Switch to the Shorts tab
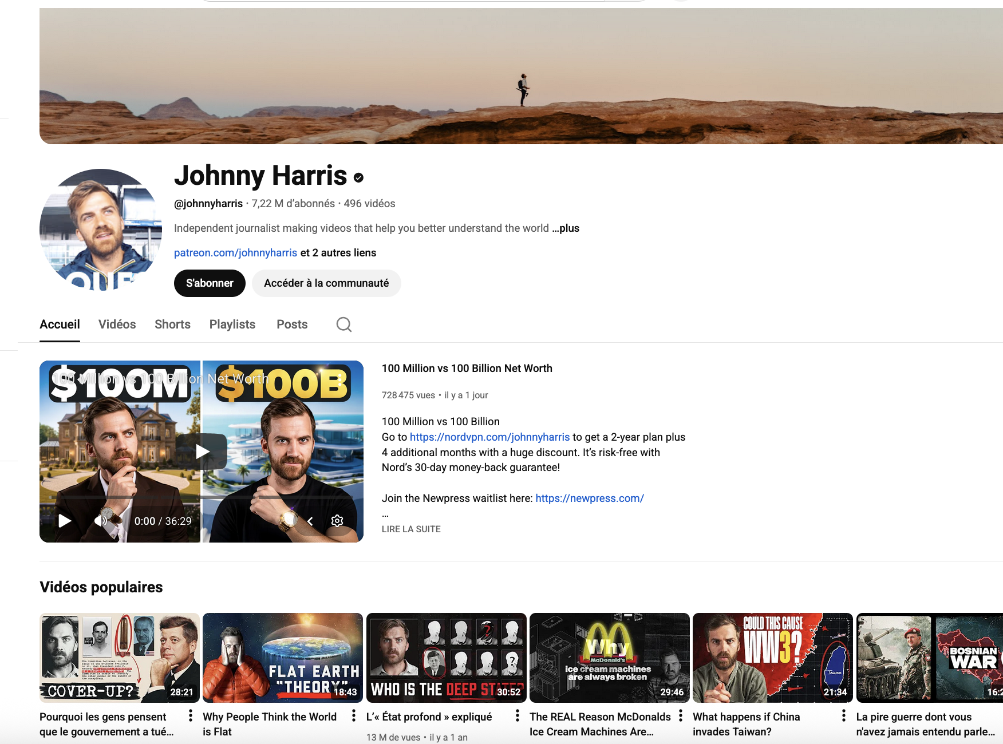This screenshot has height=744, width=1003. click(x=172, y=324)
